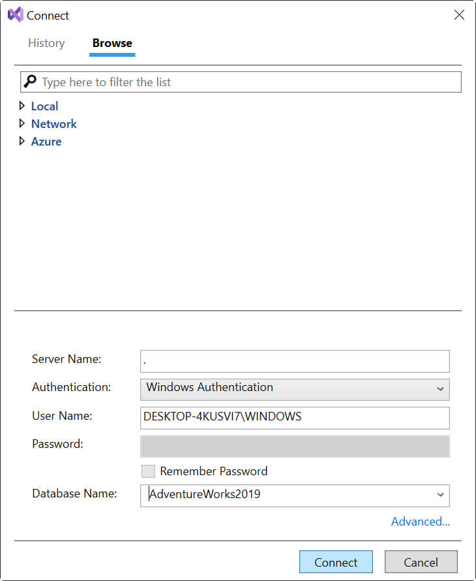Image resolution: width=476 pixels, height=581 pixels.
Task: Click the User Name label
Action: pos(62,416)
